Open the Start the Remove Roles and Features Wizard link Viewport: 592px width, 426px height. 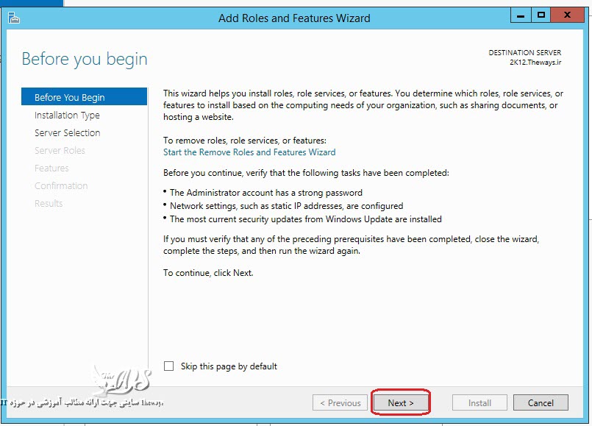(x=249, y=152)
